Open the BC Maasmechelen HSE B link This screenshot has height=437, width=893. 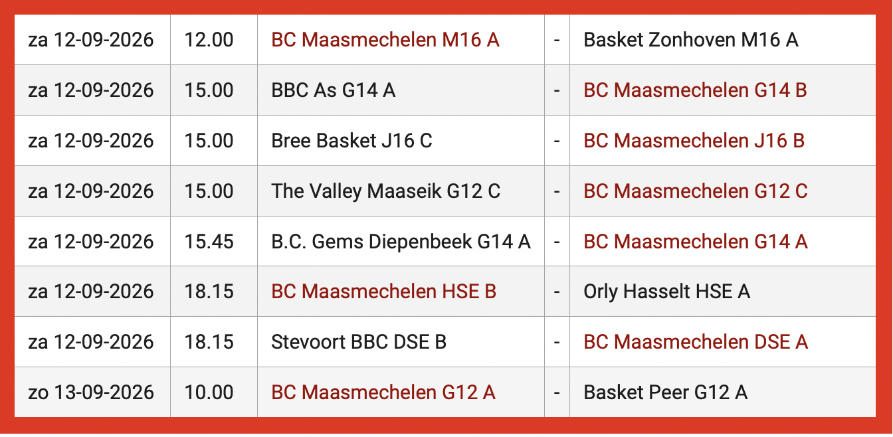coord(383,292)
